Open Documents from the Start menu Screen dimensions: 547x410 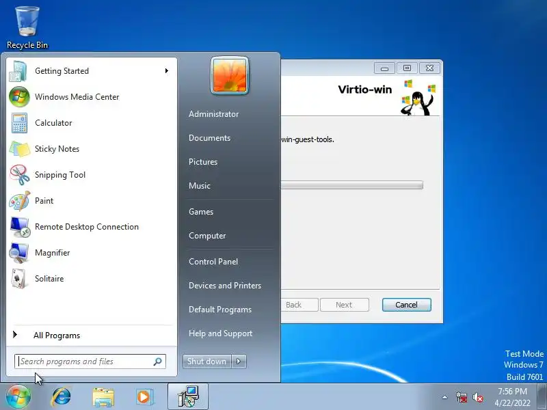click(x=209, y=138)
